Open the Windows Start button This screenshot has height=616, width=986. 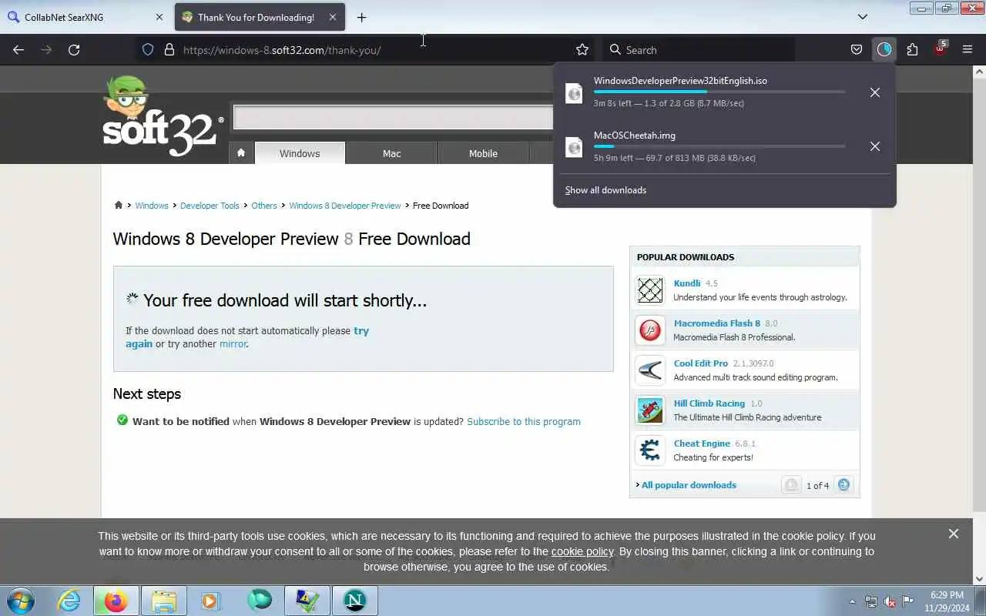tap(20, 601)
